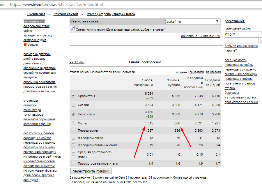
Task: Check the Перезагрузки checkbox
Action: tap(73, 131)
